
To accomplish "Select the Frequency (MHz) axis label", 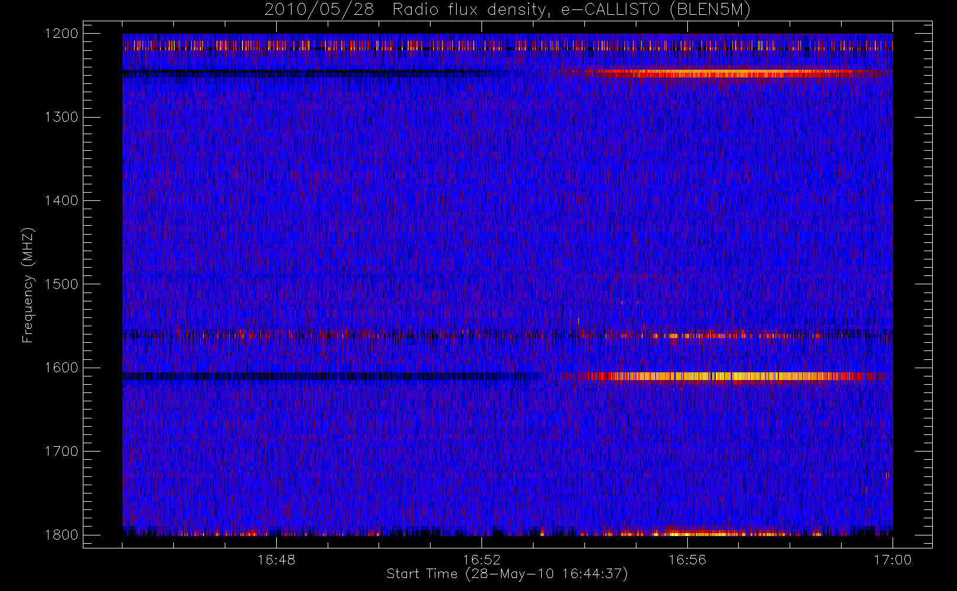I will (28, 285).
